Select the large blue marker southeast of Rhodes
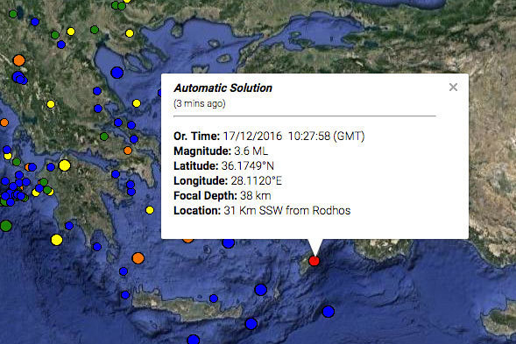 click(329, 312)
